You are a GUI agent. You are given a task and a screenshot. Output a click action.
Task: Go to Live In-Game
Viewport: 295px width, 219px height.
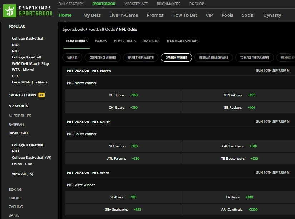pos(124,15)
